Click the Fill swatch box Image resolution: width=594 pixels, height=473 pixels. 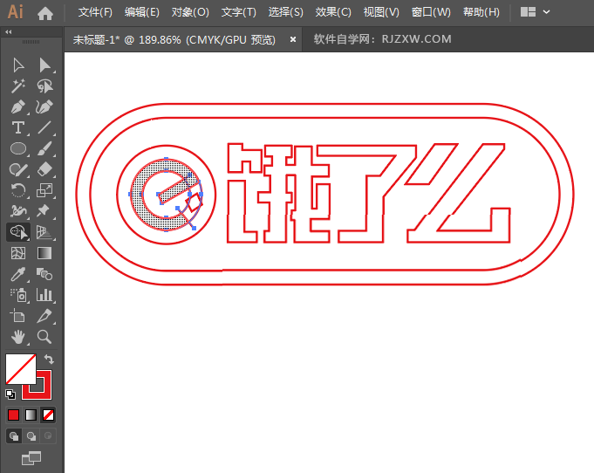tap(21, 369)
